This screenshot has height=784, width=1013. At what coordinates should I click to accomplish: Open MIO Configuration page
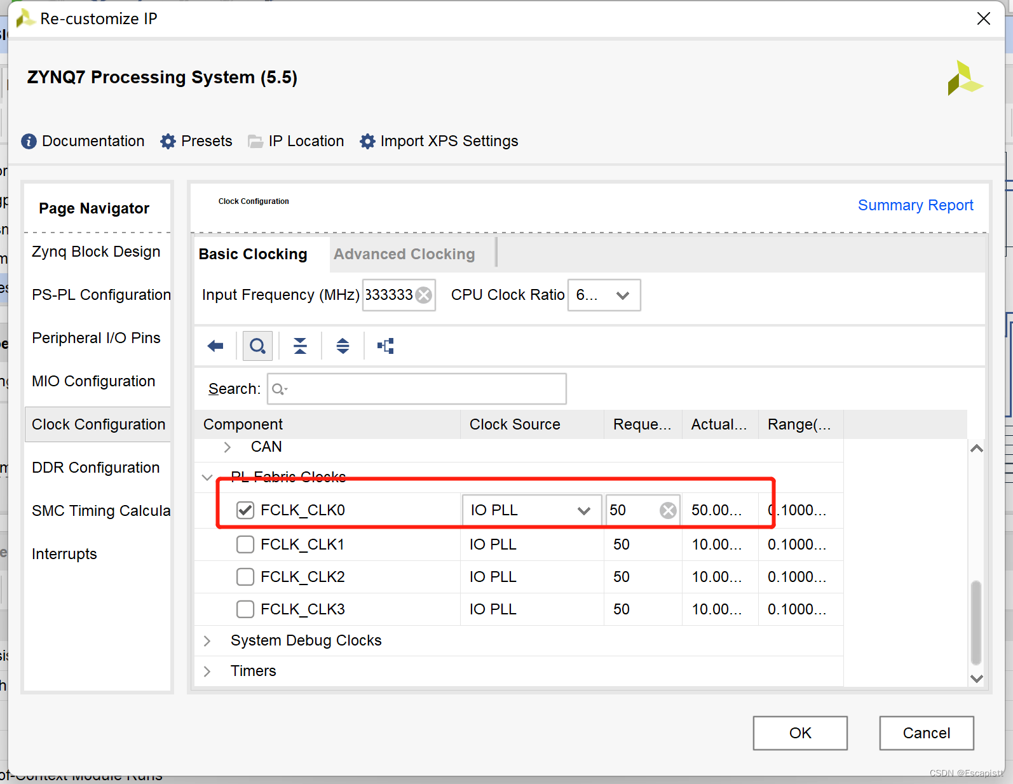tap(93, 381)
